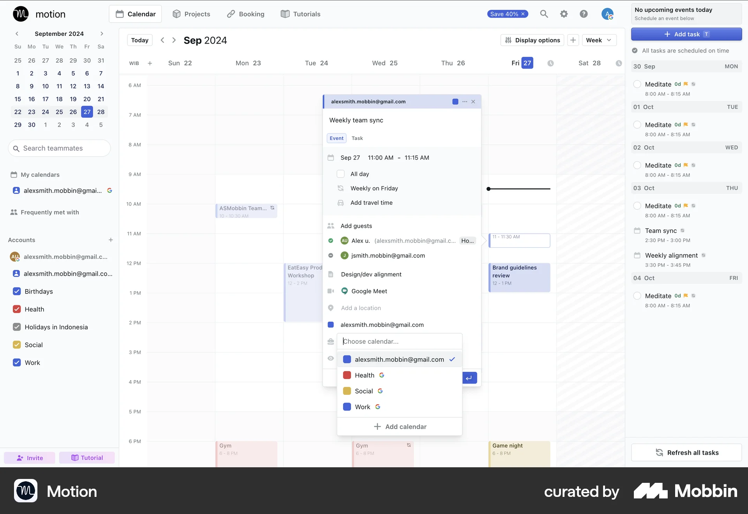Screen dimensions: 748x514
Task: Toggle the Work calendar visibility
Action: pyautogui.click(x=16, y=362)
